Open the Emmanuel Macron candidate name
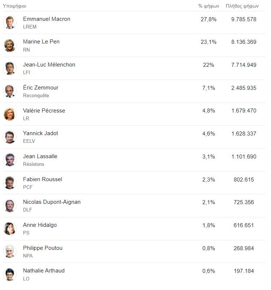 click(x=46, y=19)
